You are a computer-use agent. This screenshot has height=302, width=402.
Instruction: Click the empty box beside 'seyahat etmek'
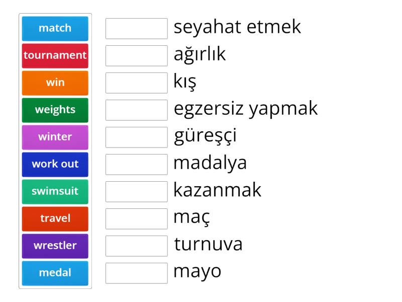coord(137,29)
